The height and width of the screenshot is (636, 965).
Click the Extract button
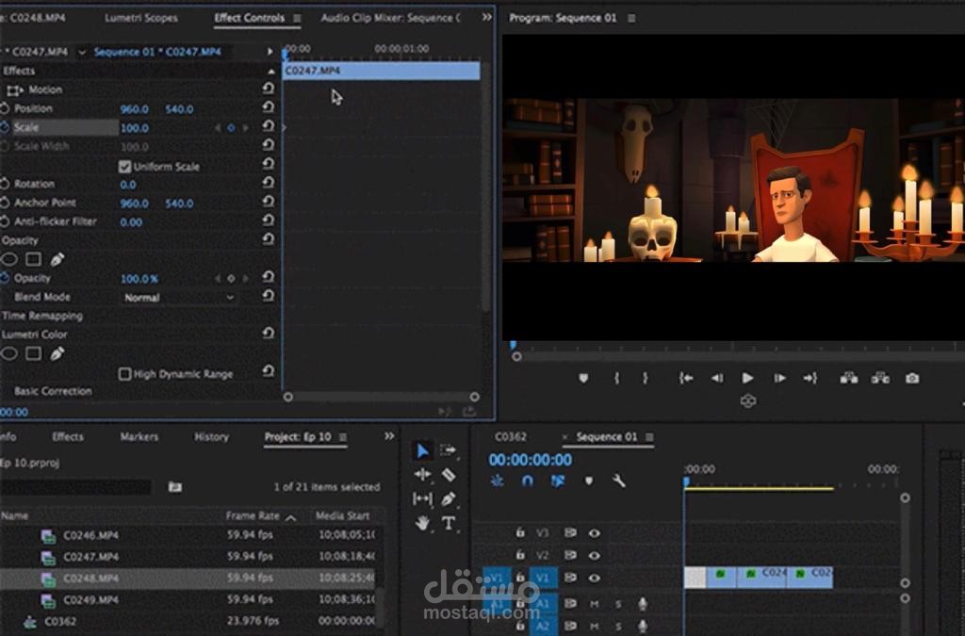pyautogui.click(x=880, y=378)
